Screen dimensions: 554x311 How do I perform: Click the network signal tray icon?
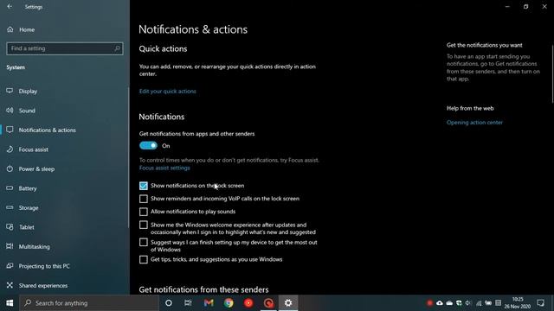click(479, 303)
